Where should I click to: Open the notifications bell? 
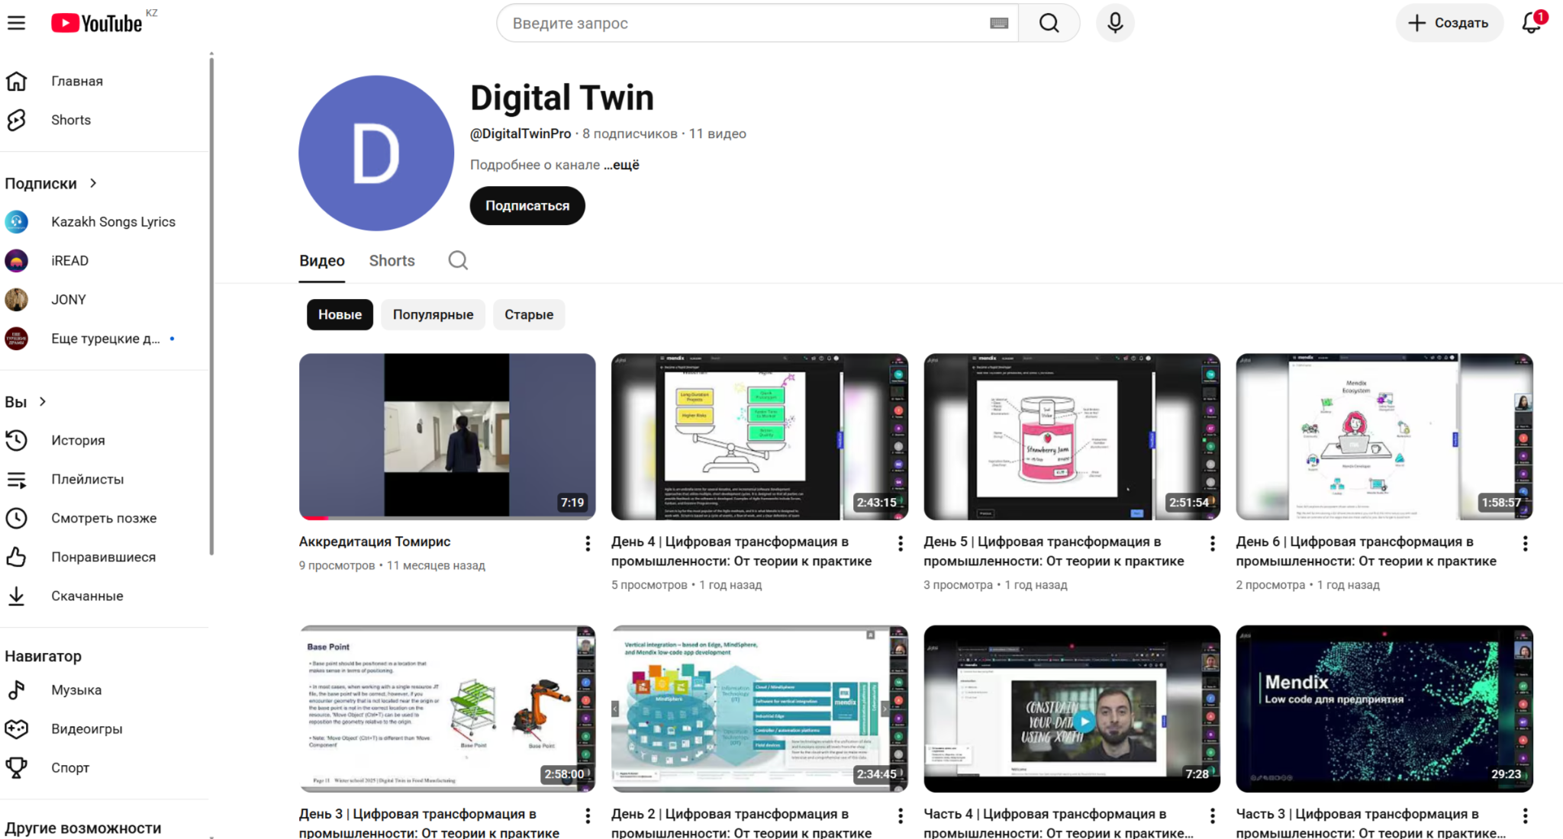tap(1532, 23)
